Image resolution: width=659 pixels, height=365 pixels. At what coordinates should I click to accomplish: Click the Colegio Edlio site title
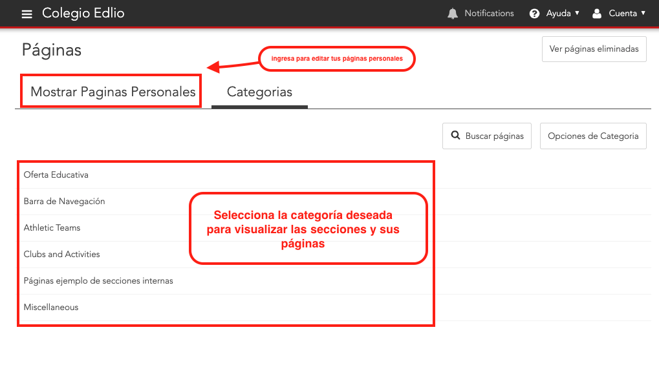coord(83,14)
